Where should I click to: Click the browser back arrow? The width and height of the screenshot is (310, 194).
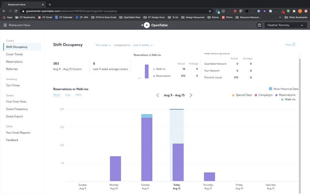(x=4, y=10)
